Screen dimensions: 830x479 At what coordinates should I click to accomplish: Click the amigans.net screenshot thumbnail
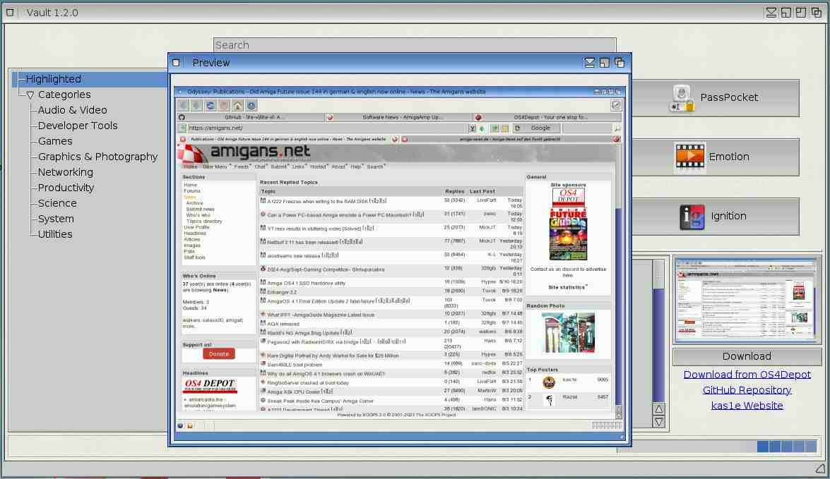click(x=746, y=300)
